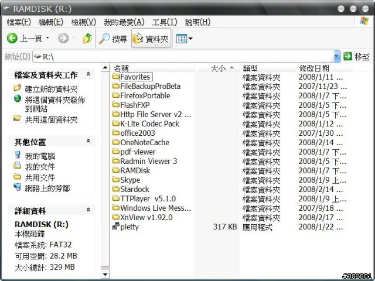Open the back history dropdown arrow

pyautogui.click(x=47, y=37)
